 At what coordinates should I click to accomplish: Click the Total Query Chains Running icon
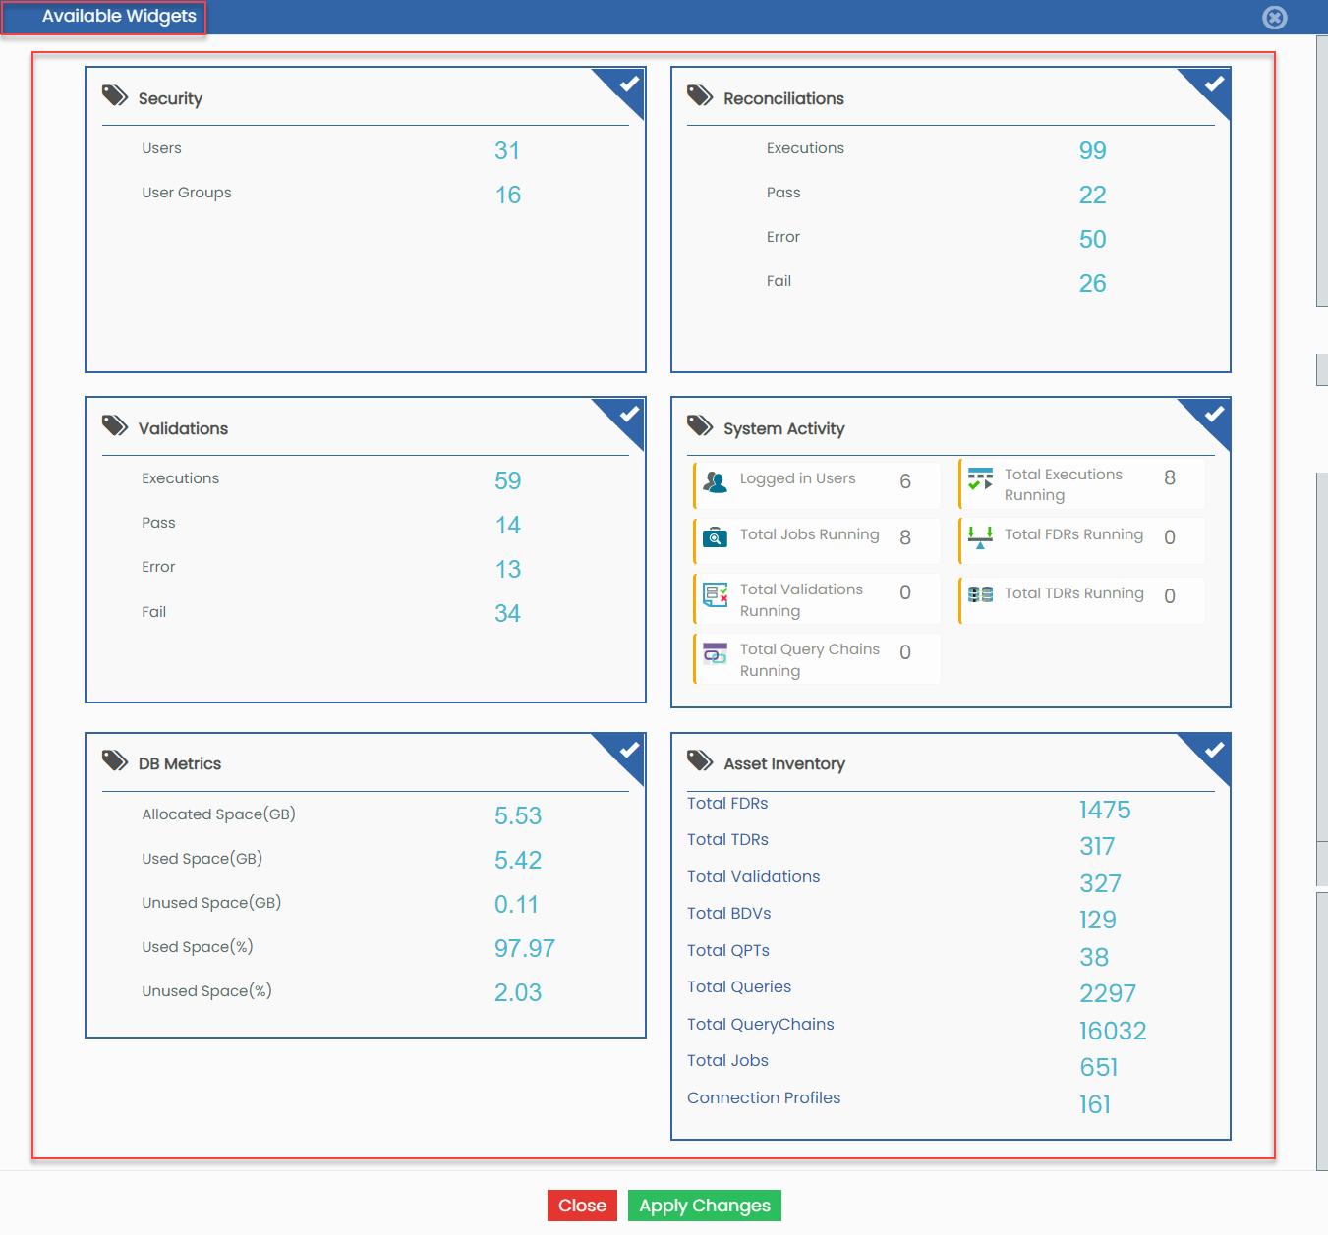[x=715, y=653]
